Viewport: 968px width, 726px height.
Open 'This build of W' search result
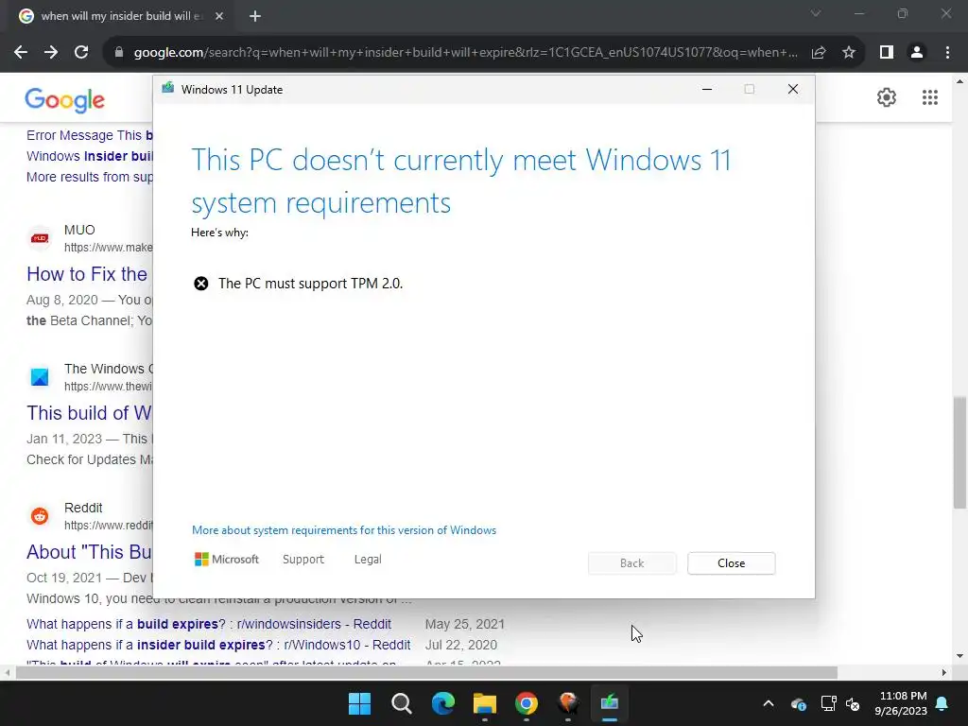tap(89, 413)
